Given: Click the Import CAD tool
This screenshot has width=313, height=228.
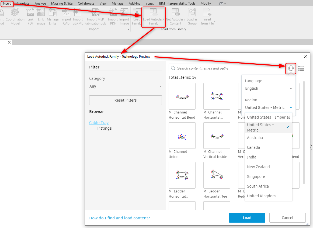Looking at the screenshot, I should tap(66, 16).
